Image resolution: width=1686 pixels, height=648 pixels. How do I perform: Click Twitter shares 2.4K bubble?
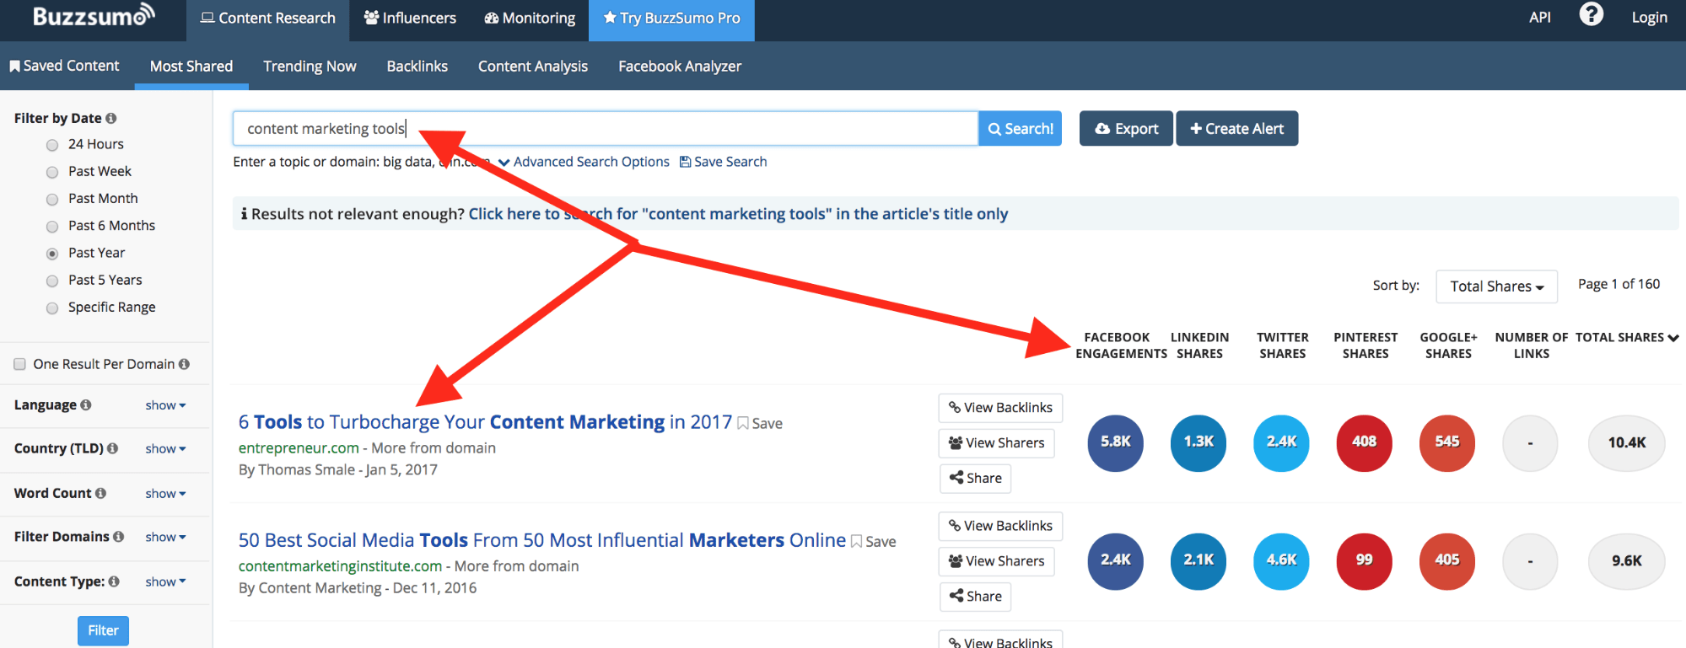(x=1281, y=442)
